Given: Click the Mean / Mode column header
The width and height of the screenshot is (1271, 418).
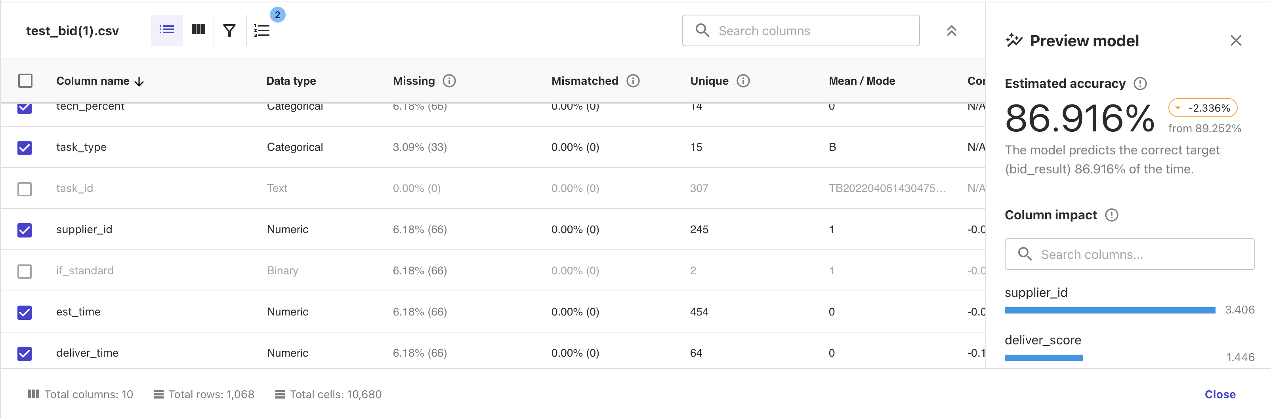Looking at the screenshot, I should (x=861, y=81).
